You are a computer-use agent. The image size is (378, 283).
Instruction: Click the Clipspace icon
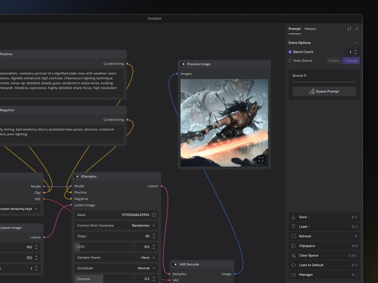[293, 246]
